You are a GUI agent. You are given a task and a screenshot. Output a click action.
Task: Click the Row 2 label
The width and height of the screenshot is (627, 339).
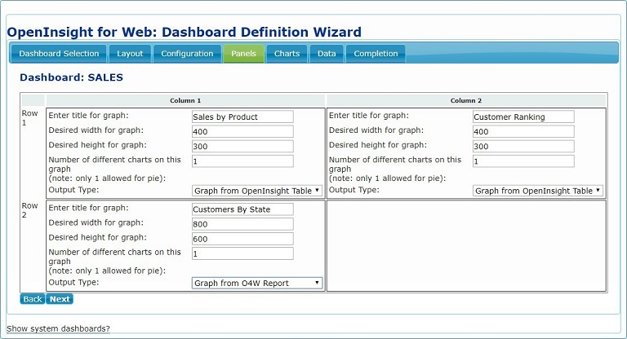click(x=29, y=210)
